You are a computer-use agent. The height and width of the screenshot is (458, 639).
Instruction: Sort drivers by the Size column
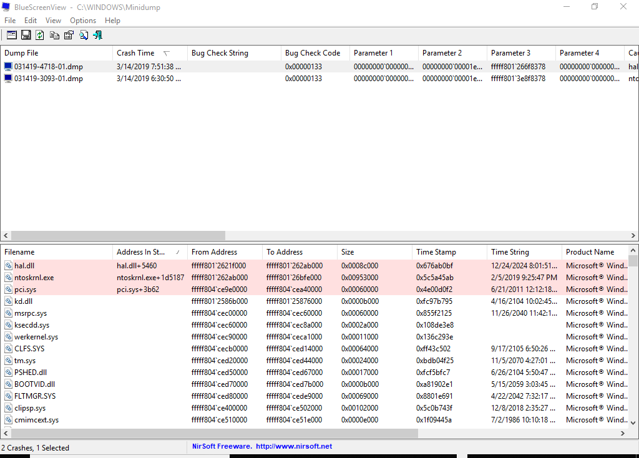[374, 252]
